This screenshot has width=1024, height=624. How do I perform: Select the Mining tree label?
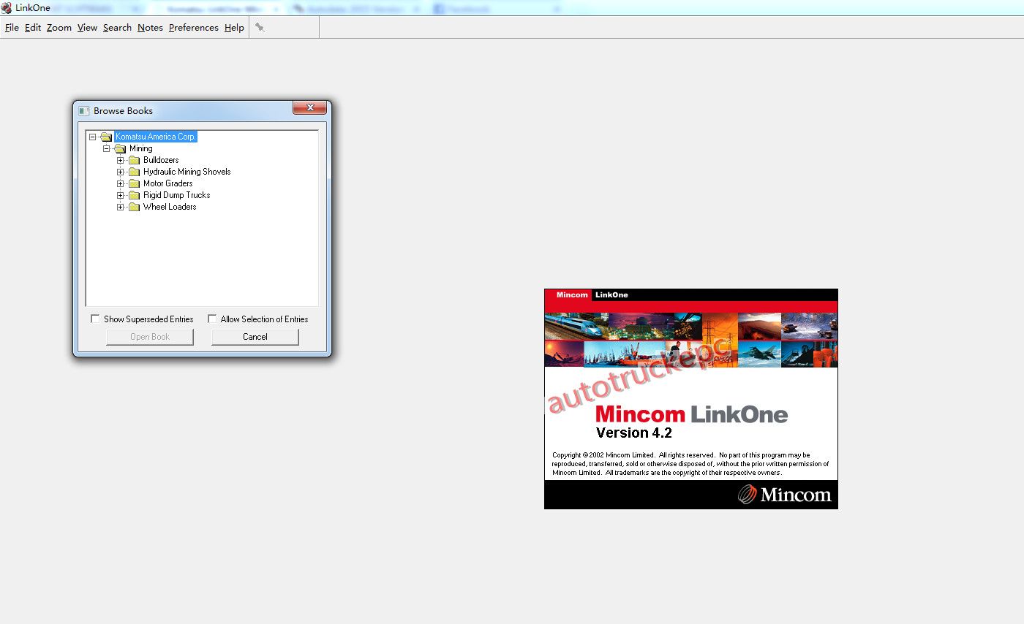[141, 148]
